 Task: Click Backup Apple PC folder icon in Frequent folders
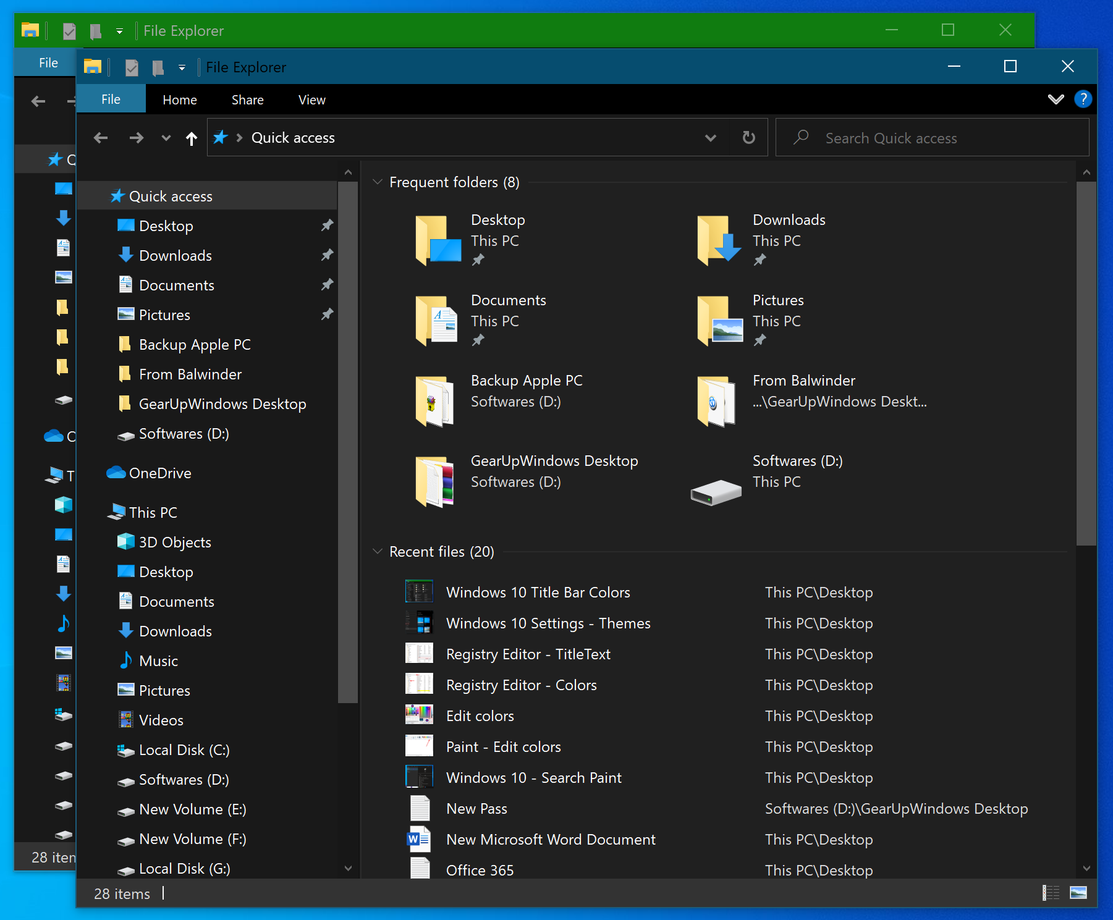click(x=435, y=401)
